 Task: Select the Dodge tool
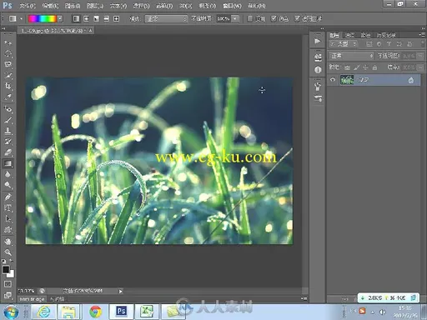(x=8, y=185)
